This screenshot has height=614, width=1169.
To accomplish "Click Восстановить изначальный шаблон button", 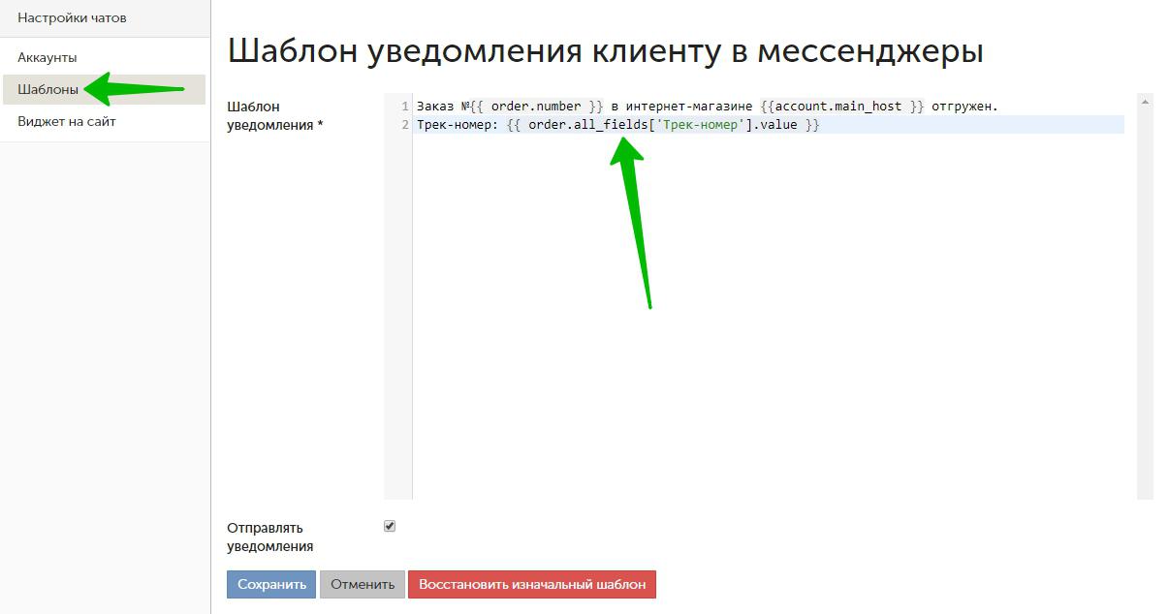I will pyautogui.click(x=532, y=584).
